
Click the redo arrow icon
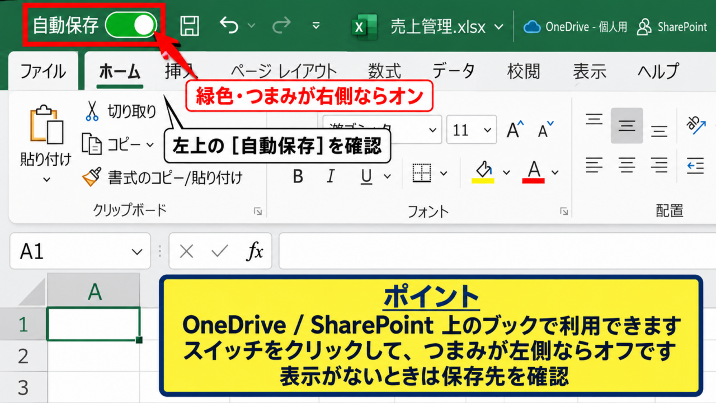(x=281, y=25)
